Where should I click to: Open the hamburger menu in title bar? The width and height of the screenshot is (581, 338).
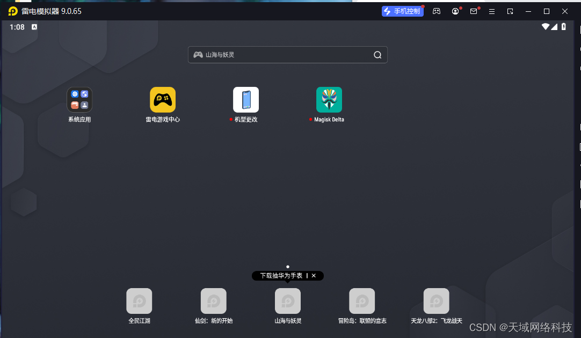(x=492, y=11)
